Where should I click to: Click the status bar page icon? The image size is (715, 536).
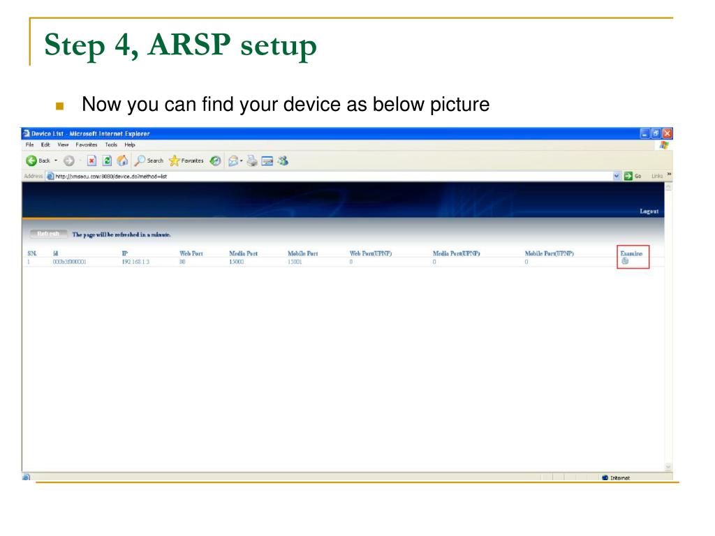pos(26,477)
